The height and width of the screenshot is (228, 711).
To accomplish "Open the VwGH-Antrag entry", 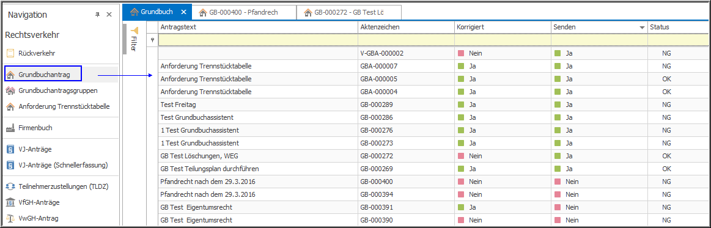I will click(38, 218).
